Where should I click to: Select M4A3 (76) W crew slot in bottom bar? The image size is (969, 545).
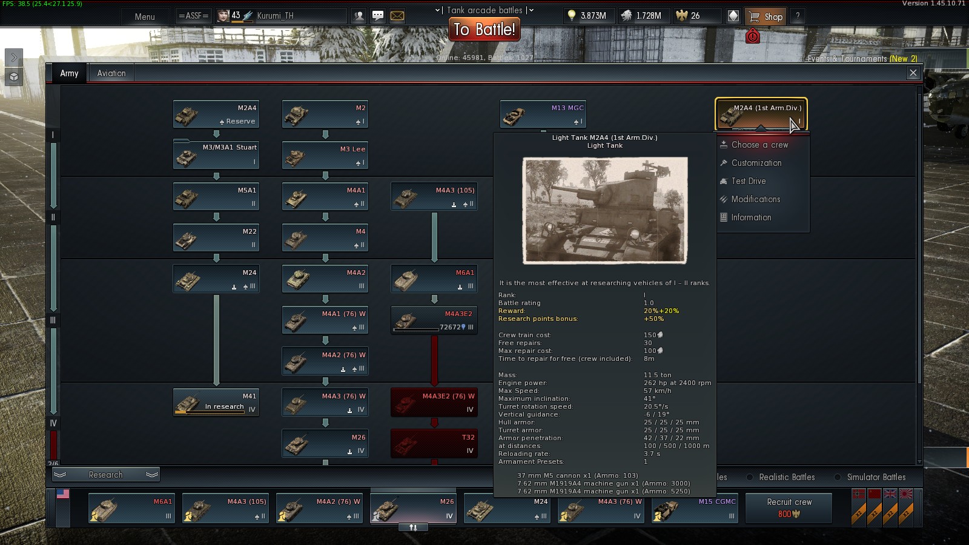pyautogui.click(x=601, y=507)
